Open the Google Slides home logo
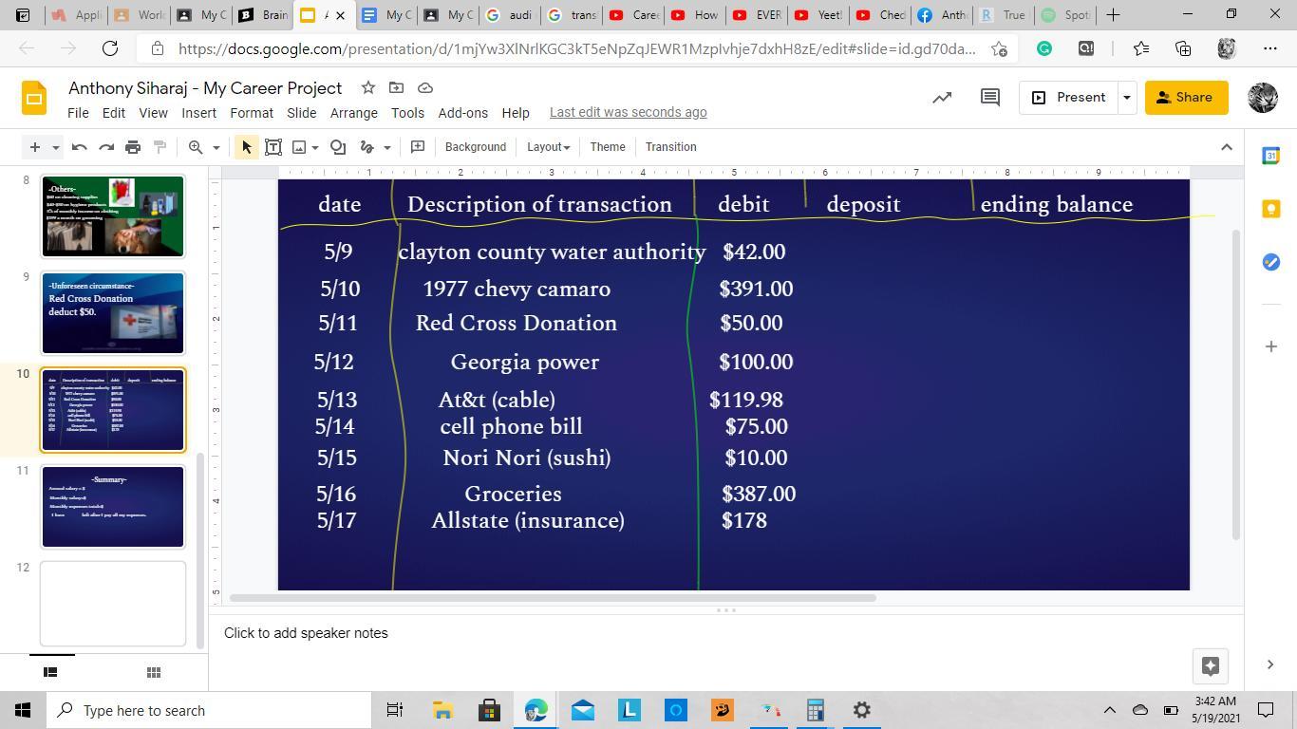 click(x=34, y=97)
